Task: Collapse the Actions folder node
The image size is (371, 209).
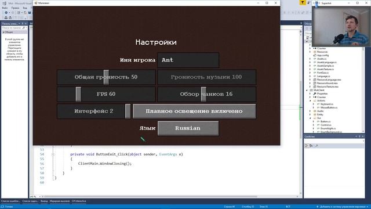Action: tap(310, 100)
